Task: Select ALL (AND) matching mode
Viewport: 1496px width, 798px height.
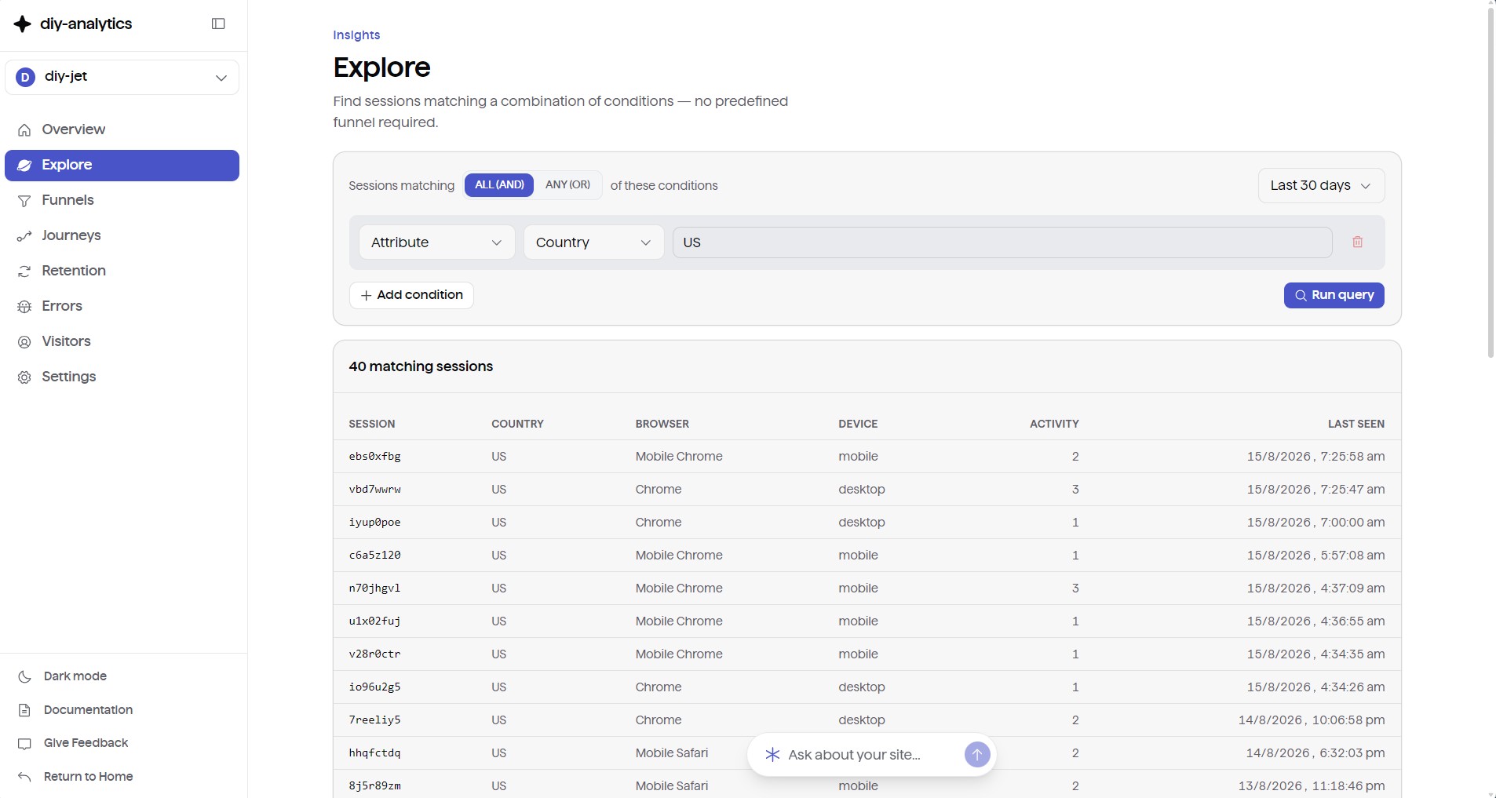Action: 499,185
